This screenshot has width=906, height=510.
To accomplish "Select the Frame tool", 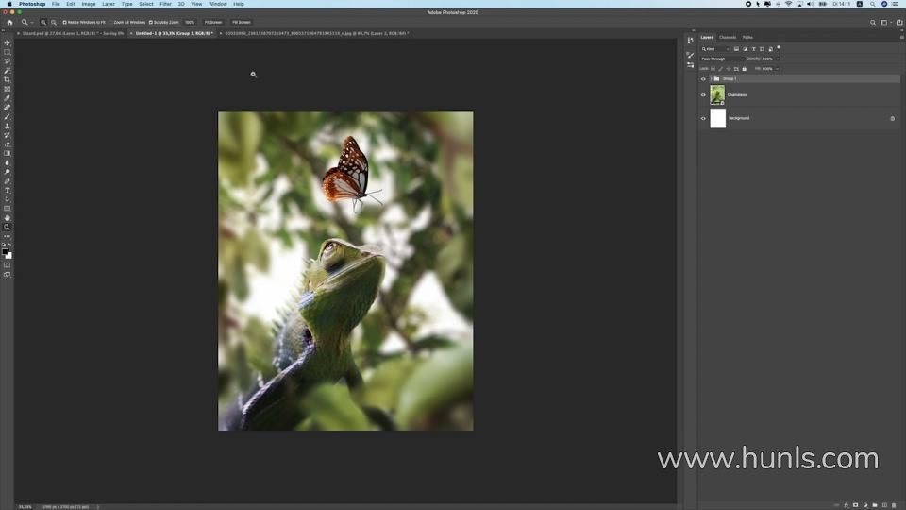I will tap(7, 89).
